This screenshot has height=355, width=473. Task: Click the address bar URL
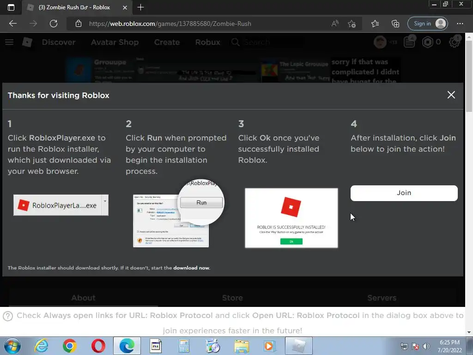tap(170, 24)
